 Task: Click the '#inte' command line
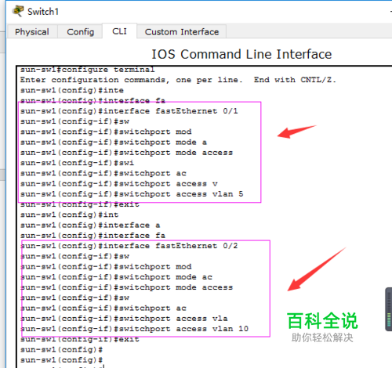[x=72, y=90]
